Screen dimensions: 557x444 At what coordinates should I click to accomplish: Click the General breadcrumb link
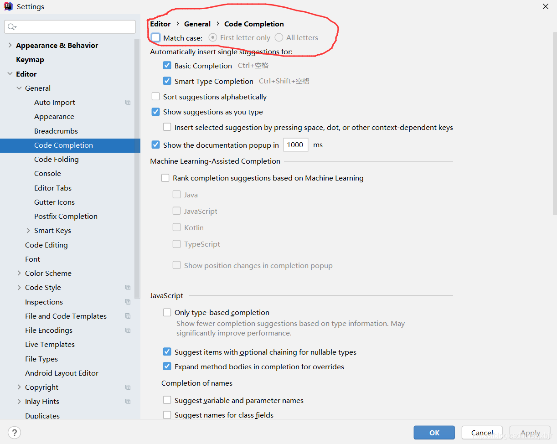click(x=197, y=24)
